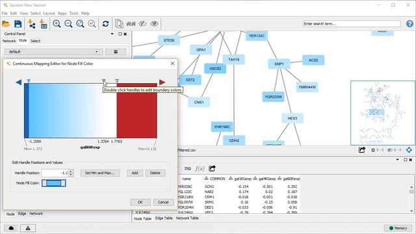Import network from file icon
This screenshot has width=416, height=234.
(x=32, y=24)
